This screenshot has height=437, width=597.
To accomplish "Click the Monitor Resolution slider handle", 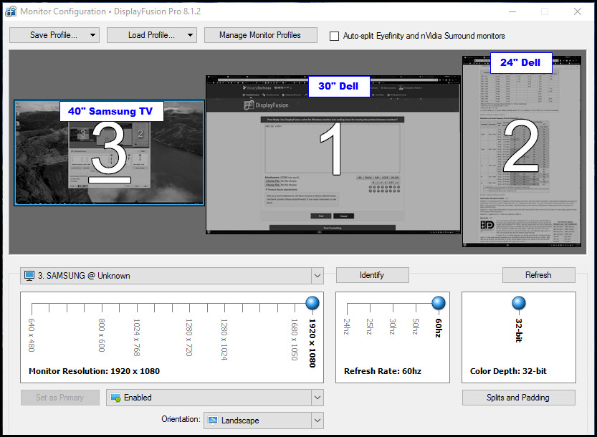I will [312, 302].
